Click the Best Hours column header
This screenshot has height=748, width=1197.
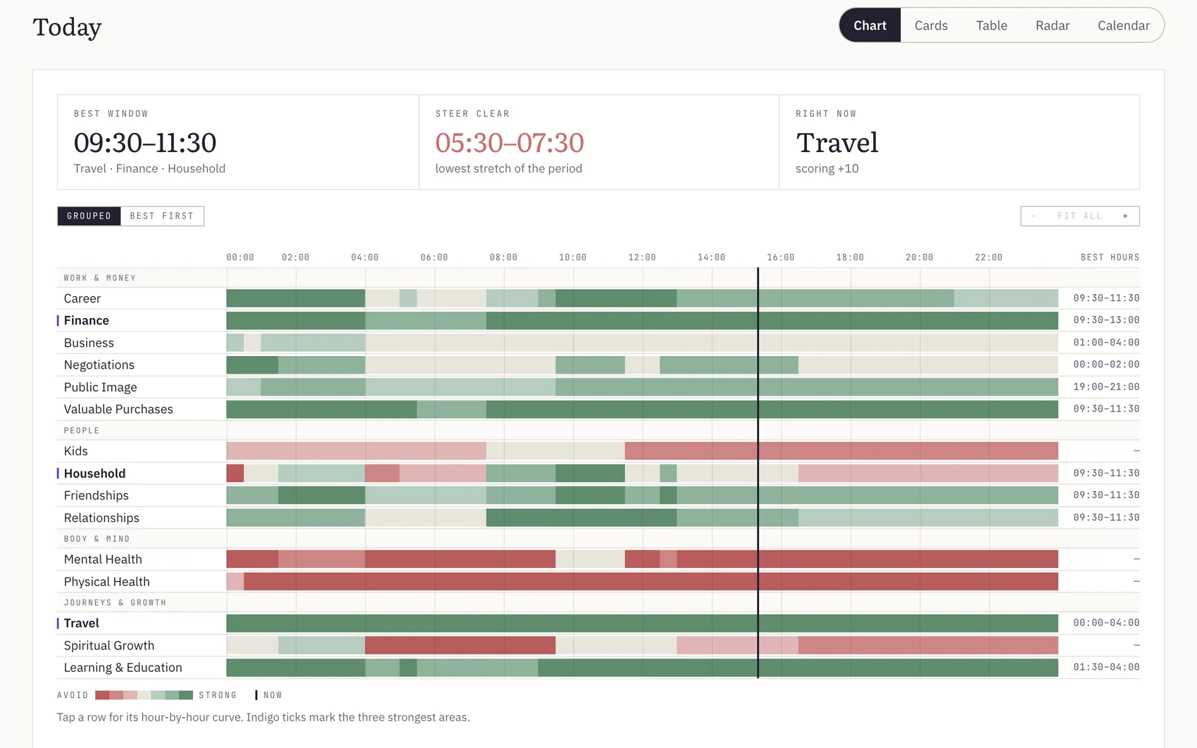[1110, 258]
